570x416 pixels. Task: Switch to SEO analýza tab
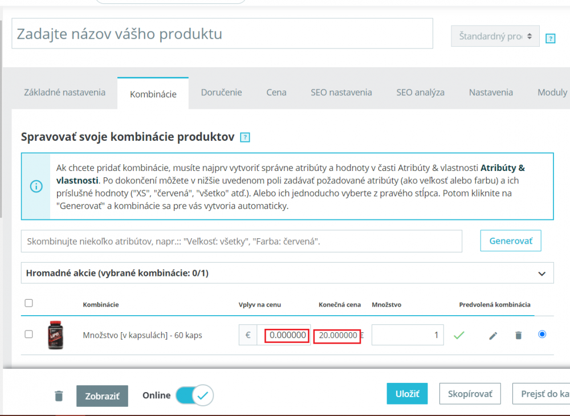tap(420, 93)
